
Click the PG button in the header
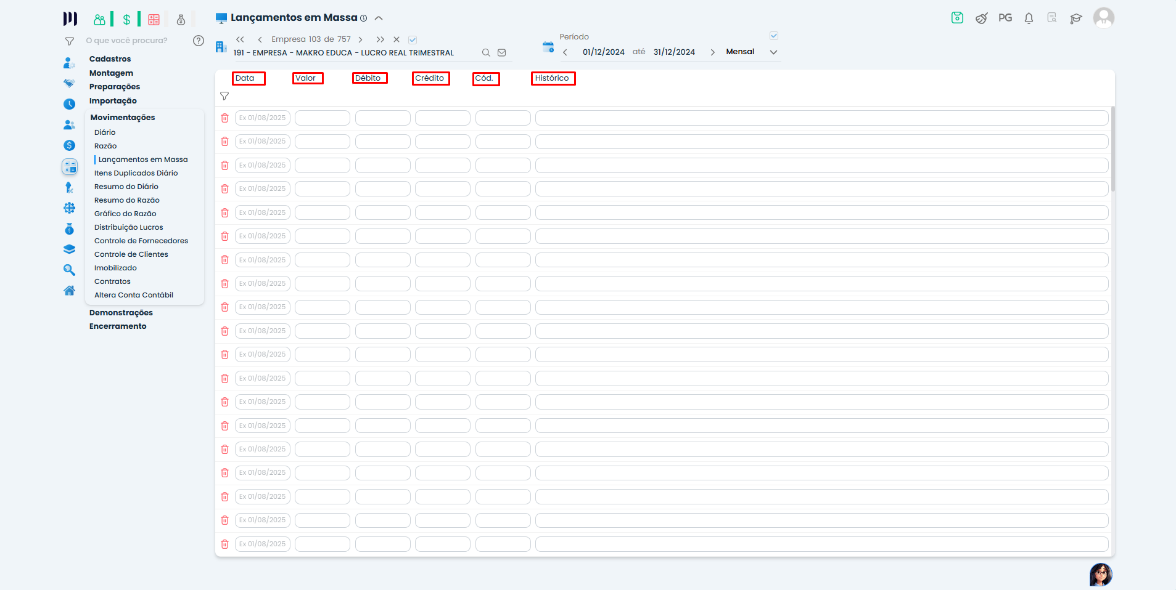coord(1005,18)
